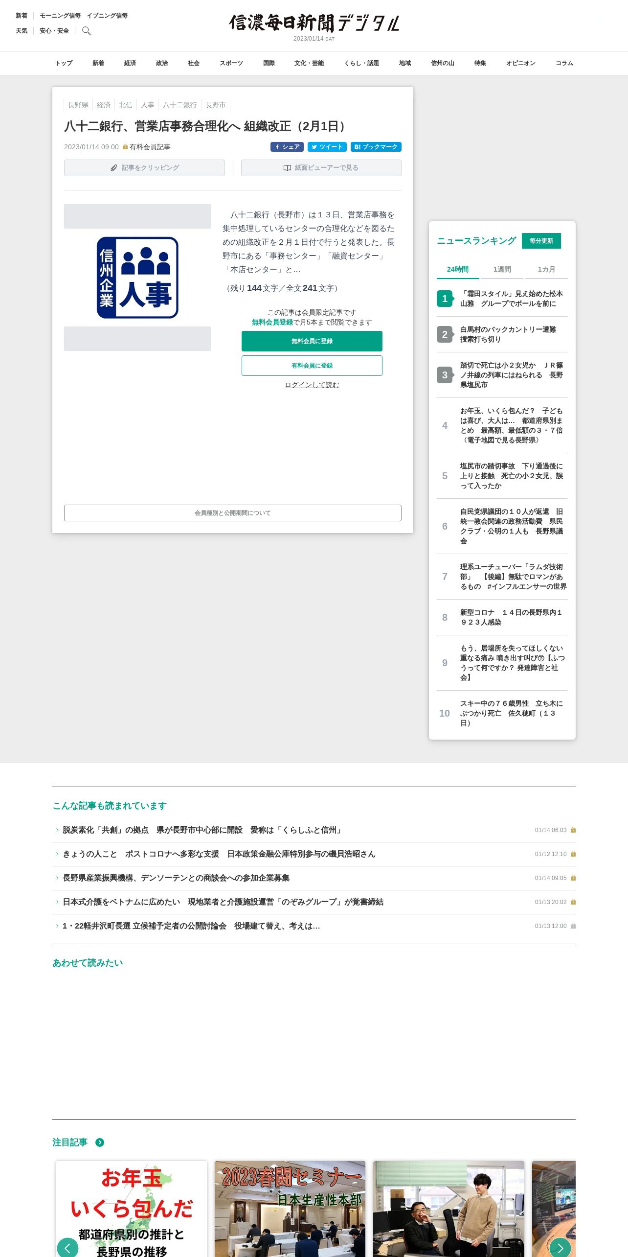Click 記事をクリッピング button
This screenshot has width=628, height=1257.
144,168
